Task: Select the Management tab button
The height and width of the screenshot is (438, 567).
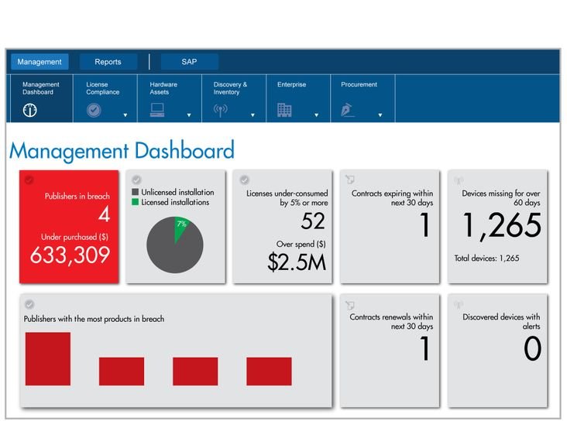Action: (x=40, y=62)
